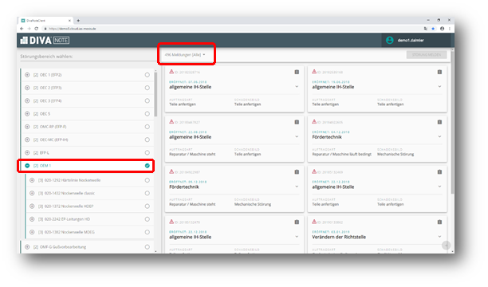Select the OEC 2 (EFP3) radio button
Image resolution: width=488 pixels, height=287 pixels.
[148, 88]
